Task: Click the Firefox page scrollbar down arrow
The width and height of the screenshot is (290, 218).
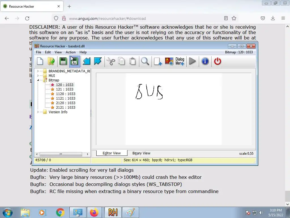Action: point(287,204)
